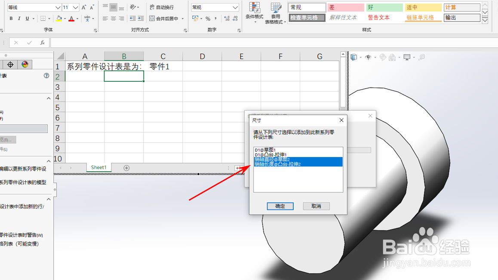498x280 pixels.
Task: Open the font size dropdown
Action: tap(75, 7)
